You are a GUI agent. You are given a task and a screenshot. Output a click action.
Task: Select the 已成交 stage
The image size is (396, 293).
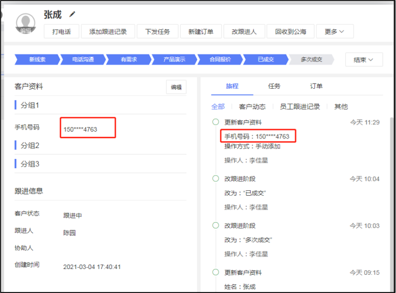click(266, 60)
